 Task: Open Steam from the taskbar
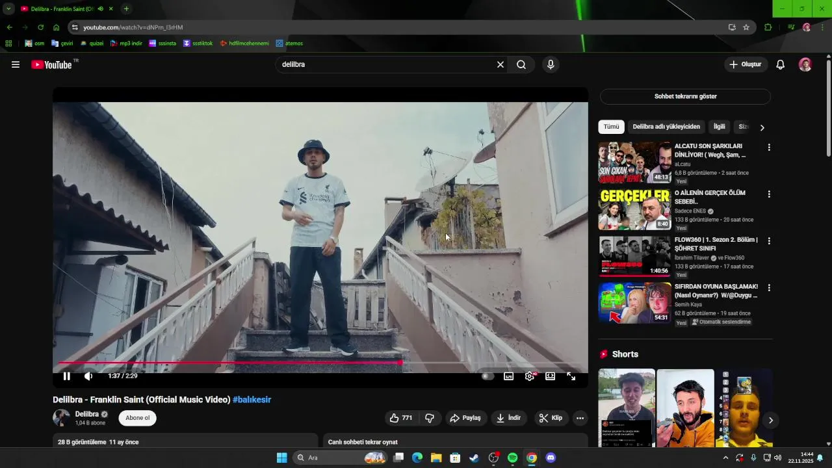[474, 458]
